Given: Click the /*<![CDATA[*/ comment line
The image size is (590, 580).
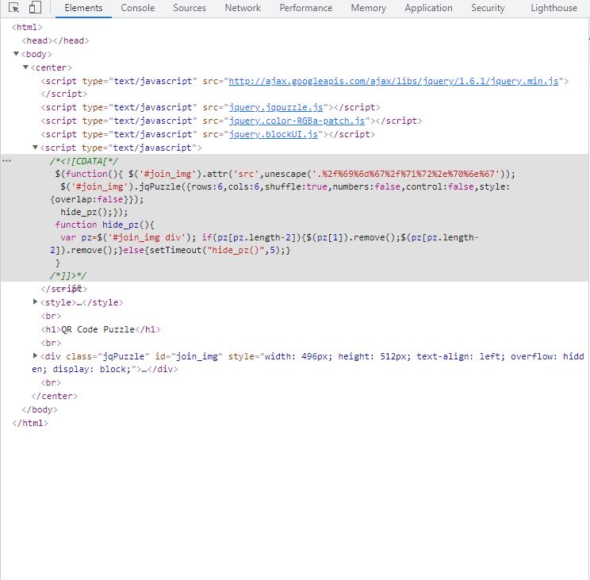Looking at the screenshot, I should (x=83, y=161).
